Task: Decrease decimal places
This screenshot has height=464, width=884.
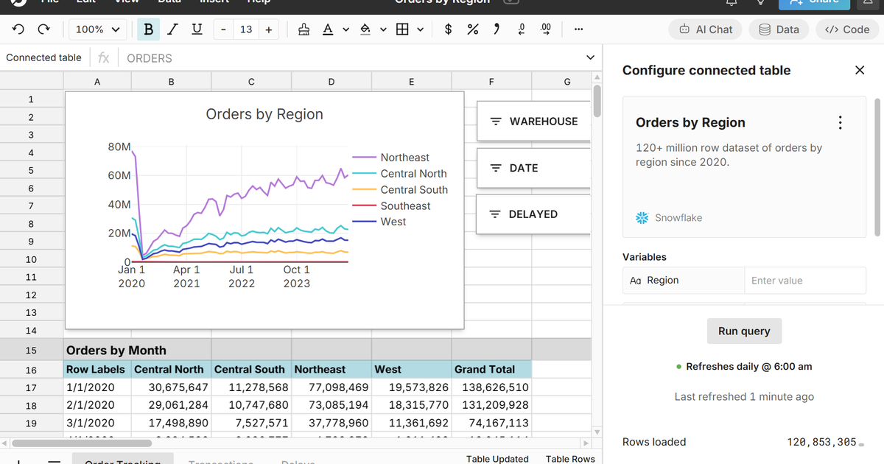Action: (x=522, y=29)
